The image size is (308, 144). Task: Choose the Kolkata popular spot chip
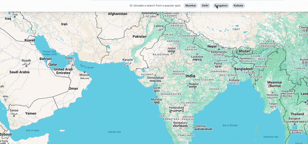(x=238, y=5)
